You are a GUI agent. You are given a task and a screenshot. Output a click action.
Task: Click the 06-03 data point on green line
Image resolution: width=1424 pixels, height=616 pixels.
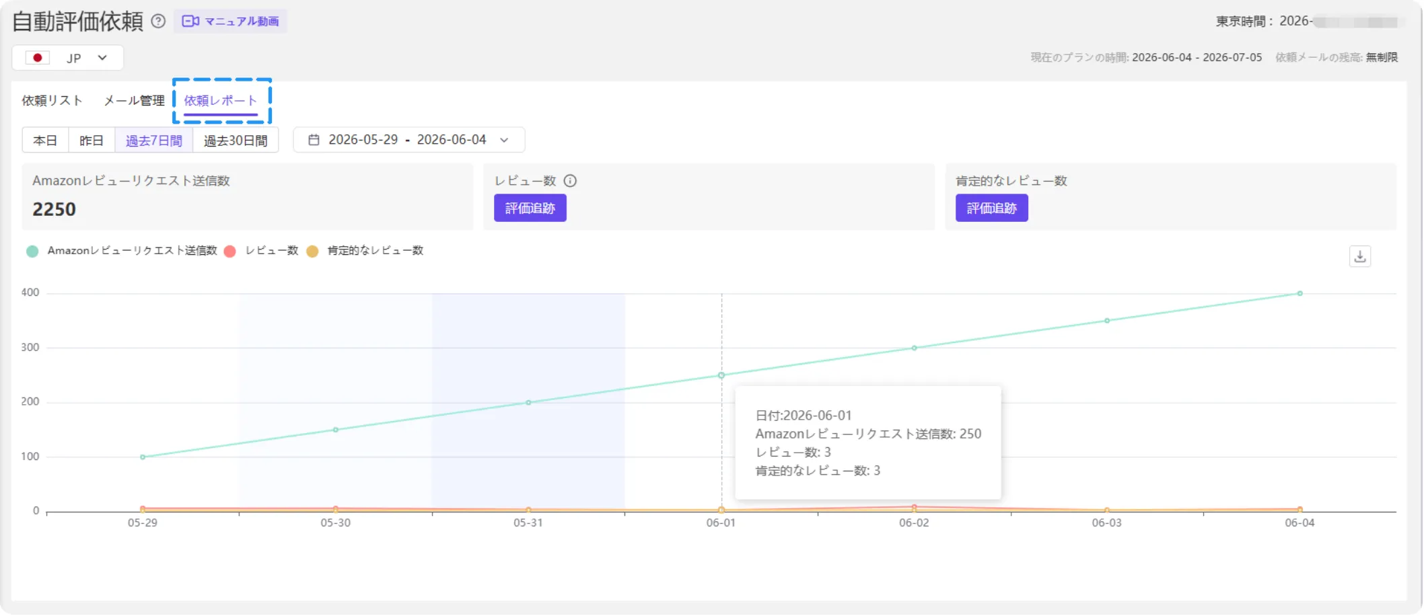(x=1107, y=321)
